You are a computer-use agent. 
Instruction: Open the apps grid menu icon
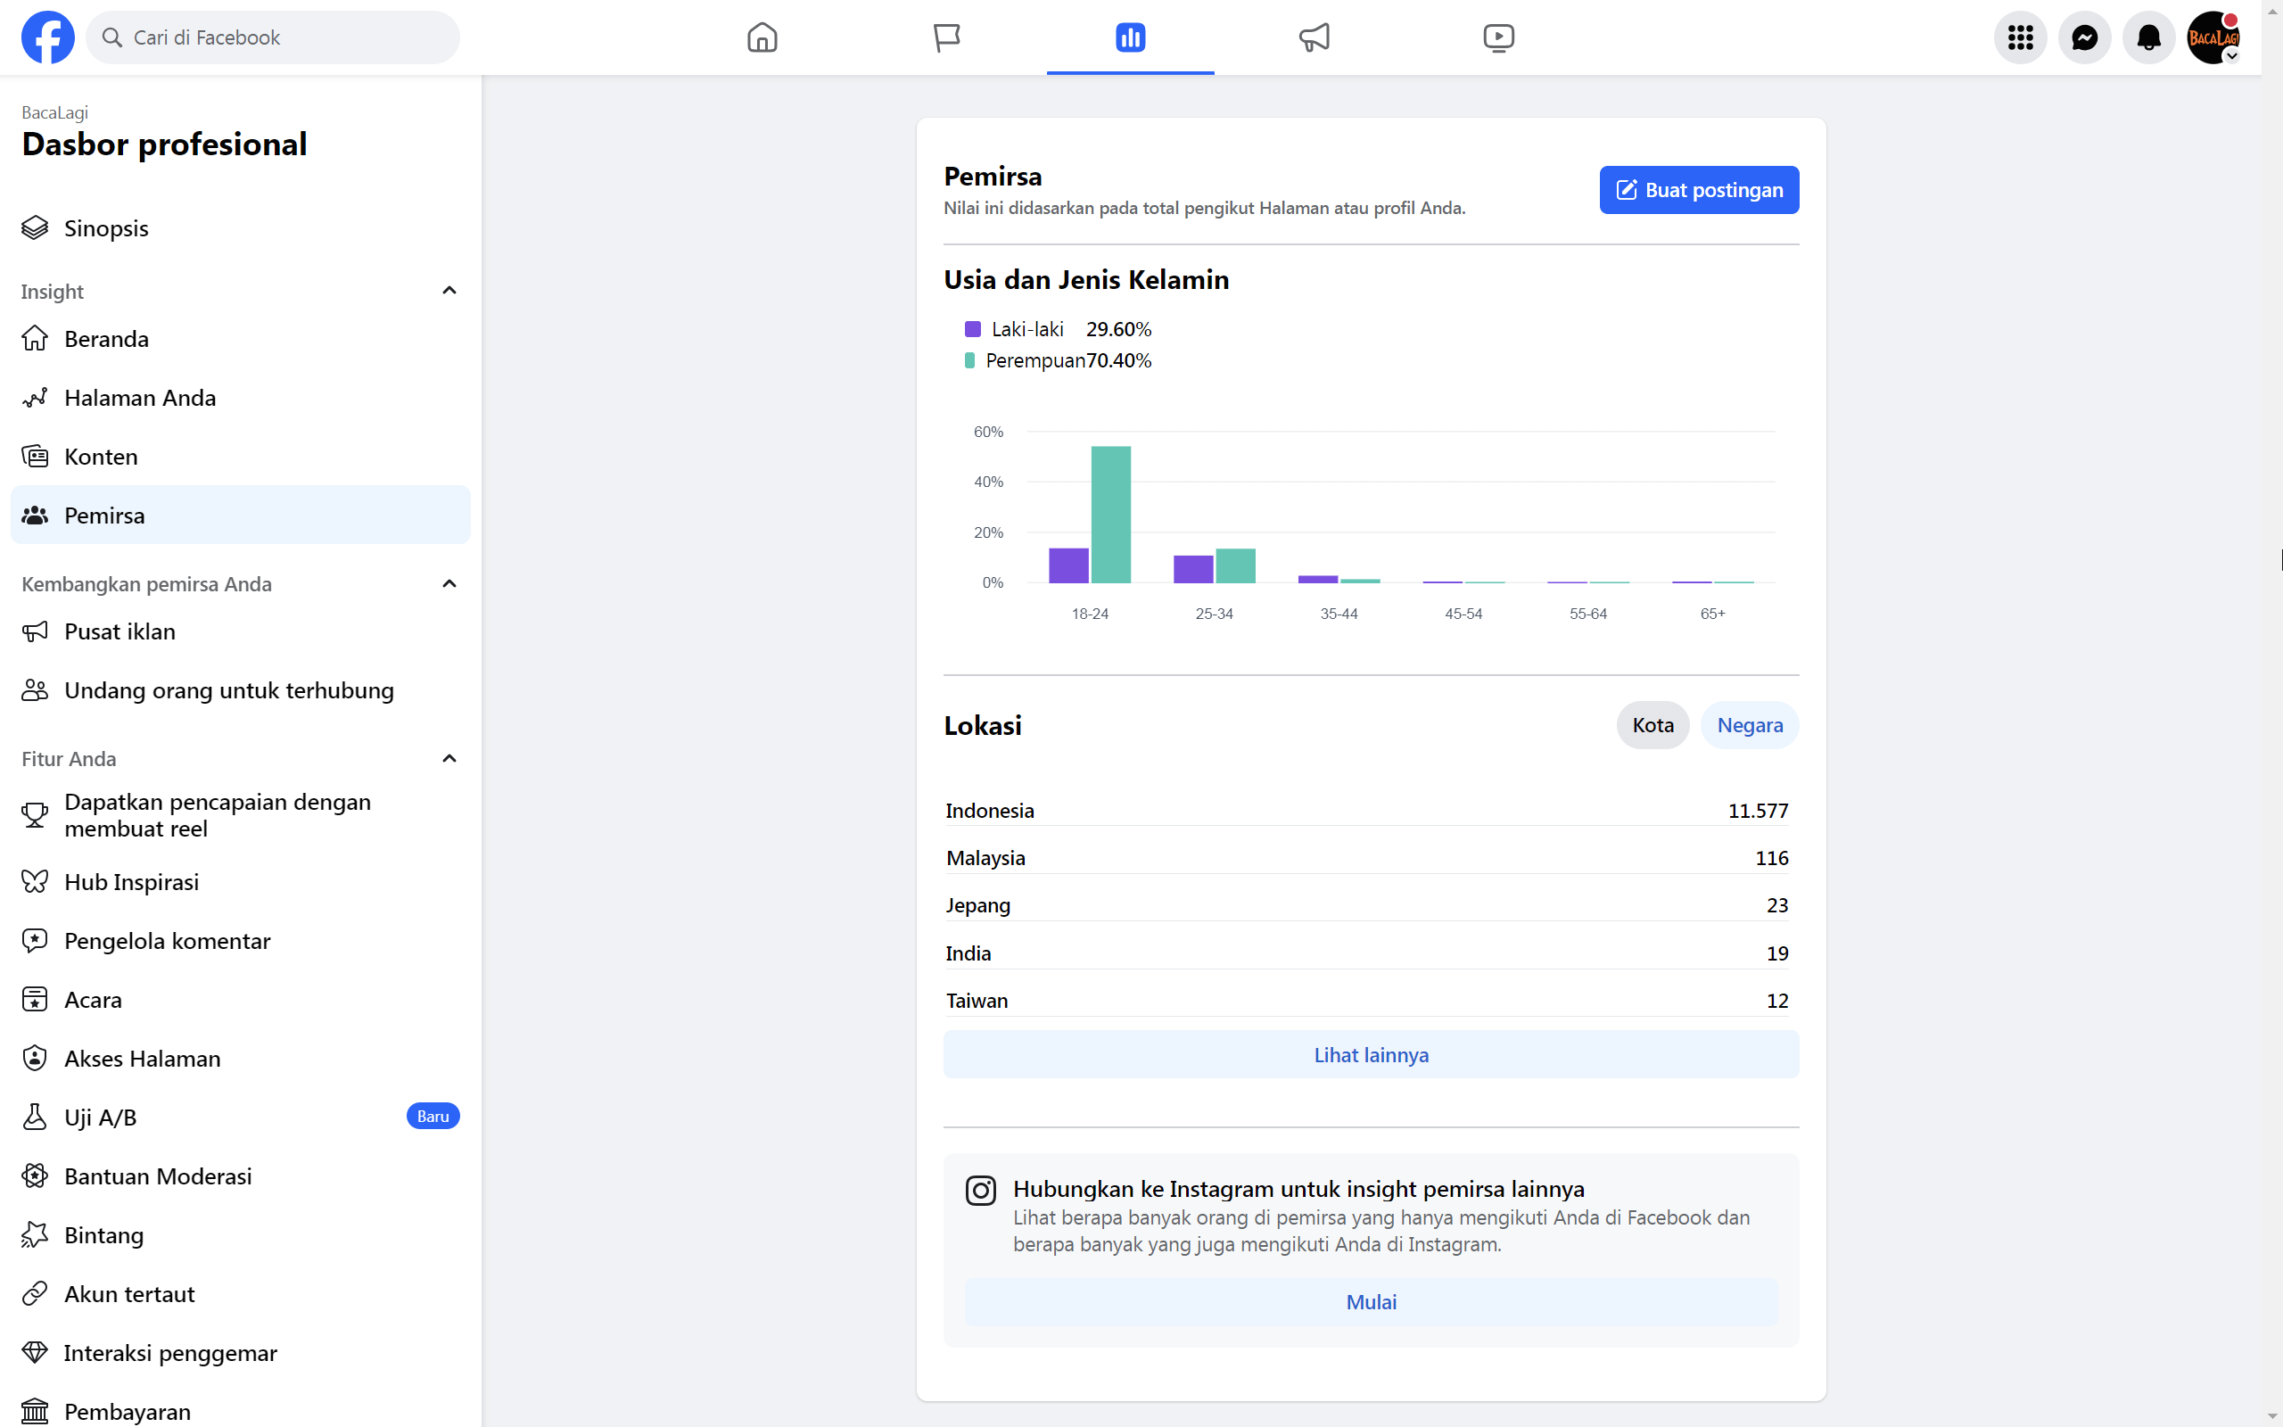pyautogui.click(x=2020, y=37)
